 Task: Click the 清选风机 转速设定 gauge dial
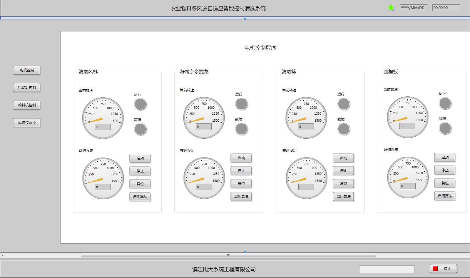tap(103, 178)
